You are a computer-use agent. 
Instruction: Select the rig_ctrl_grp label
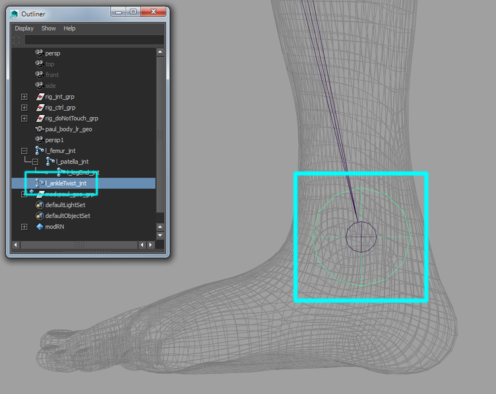pyautogui.click(x=60, y=107)
